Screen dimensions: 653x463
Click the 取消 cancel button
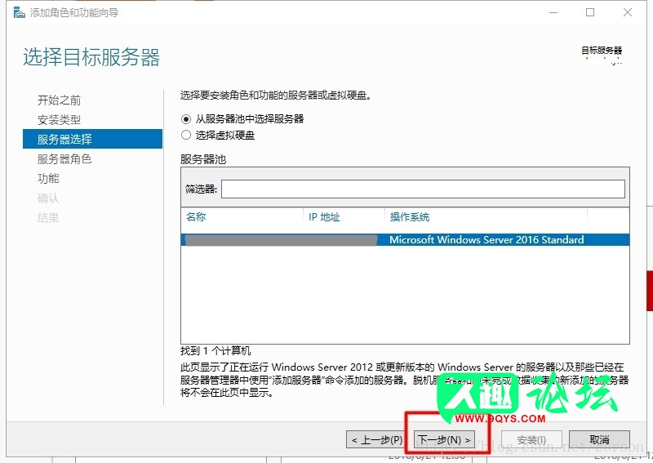coord(599,439)
